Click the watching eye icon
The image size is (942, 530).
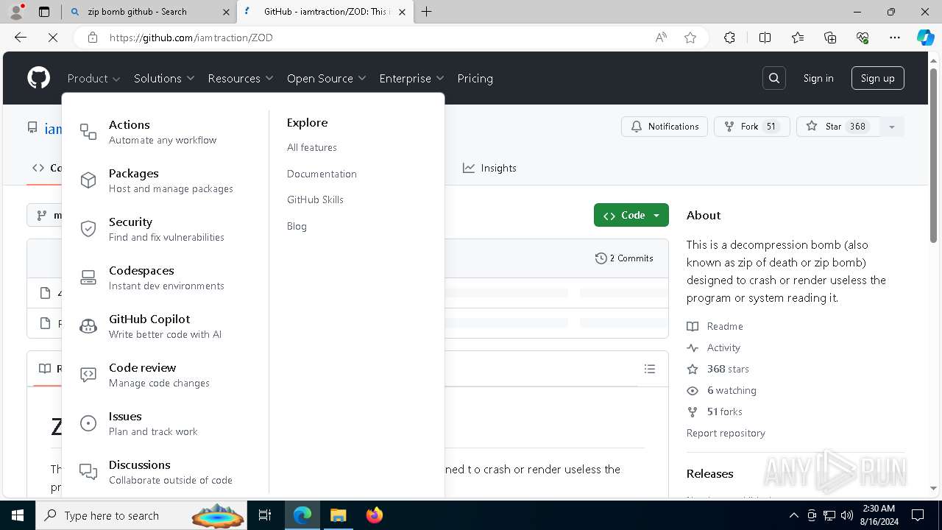[x=693, y=390]
